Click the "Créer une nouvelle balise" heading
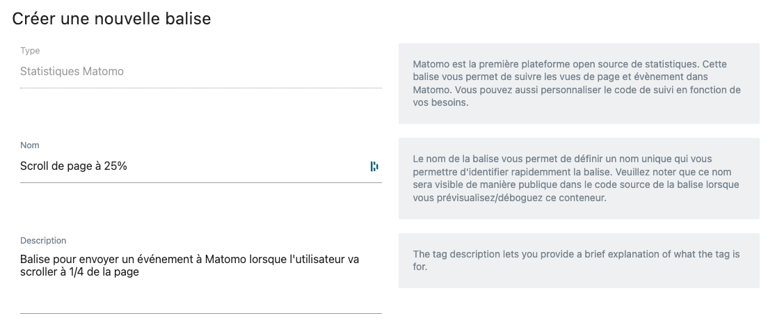Screen dimensions: 775x332 111,19
